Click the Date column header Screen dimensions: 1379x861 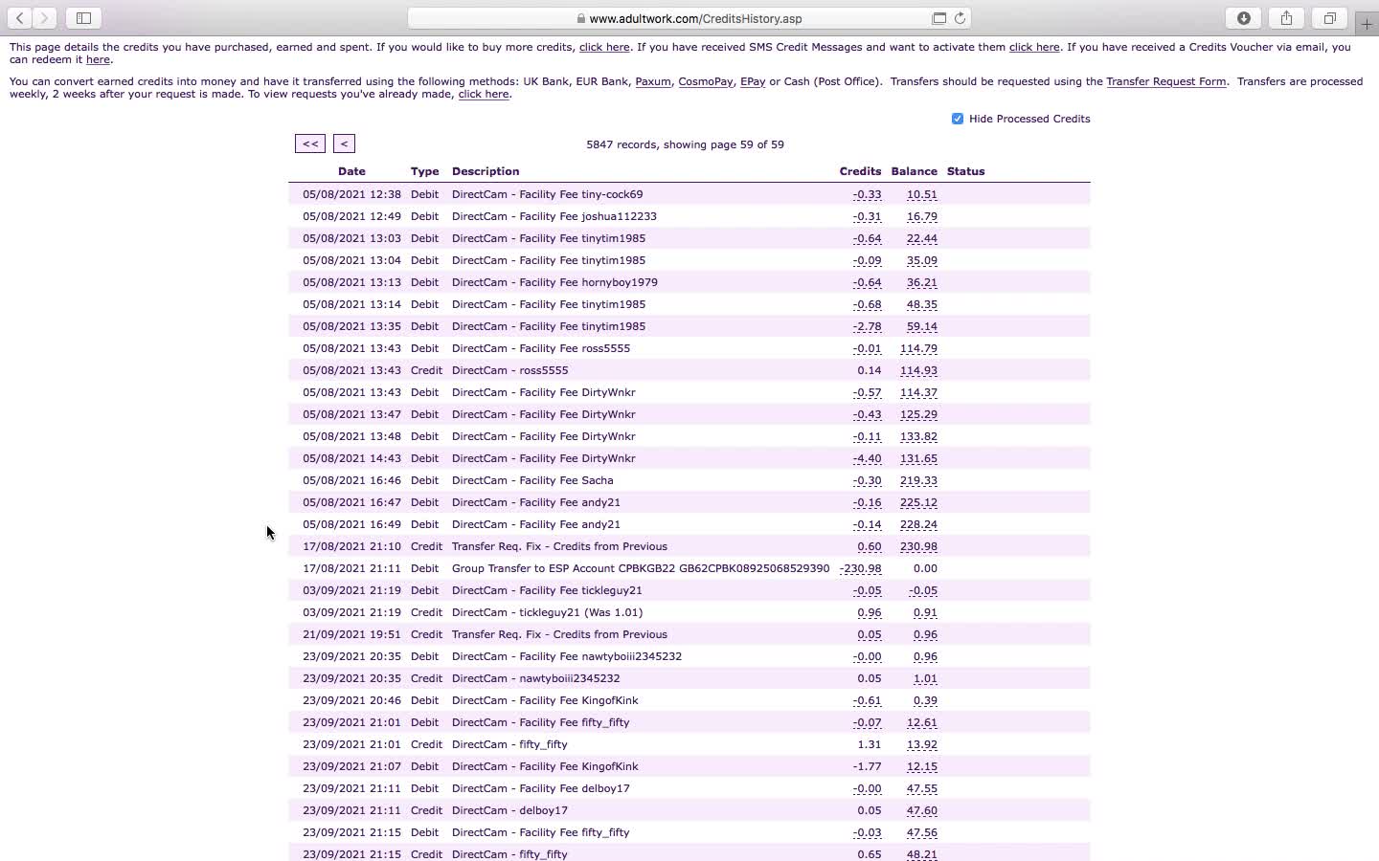pos(351,171)
